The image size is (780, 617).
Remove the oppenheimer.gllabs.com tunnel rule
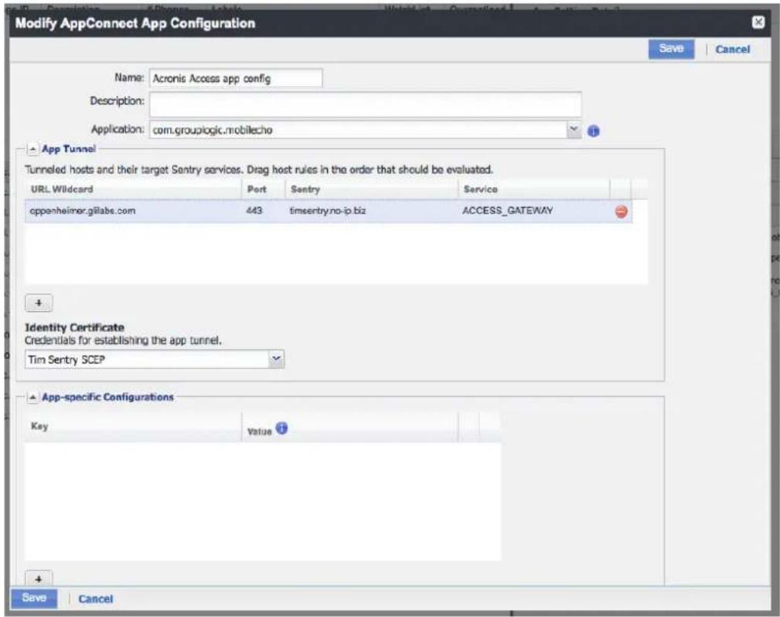(x=622, y=212)
